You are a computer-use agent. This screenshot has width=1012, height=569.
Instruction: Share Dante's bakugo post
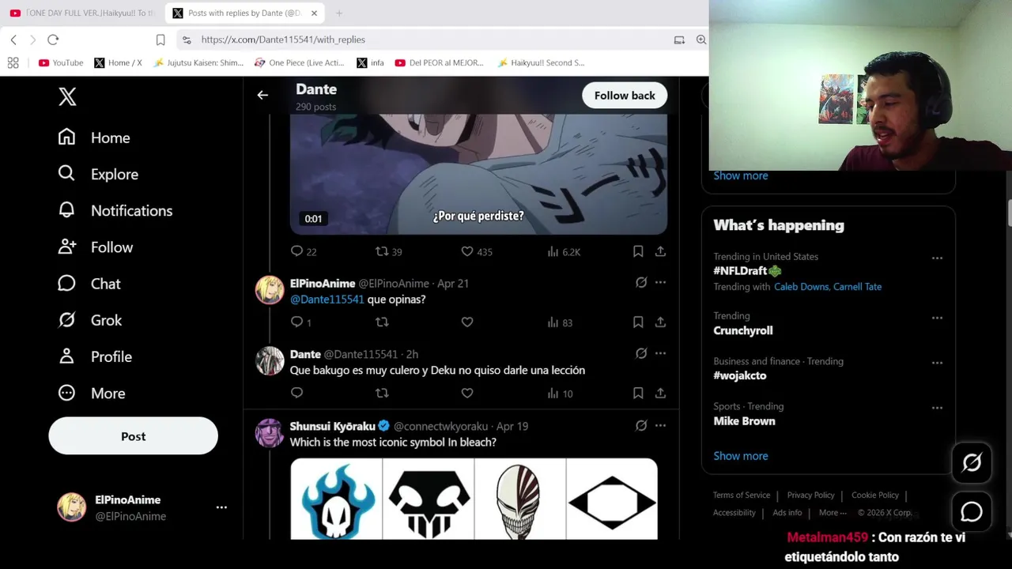point(660,393)
